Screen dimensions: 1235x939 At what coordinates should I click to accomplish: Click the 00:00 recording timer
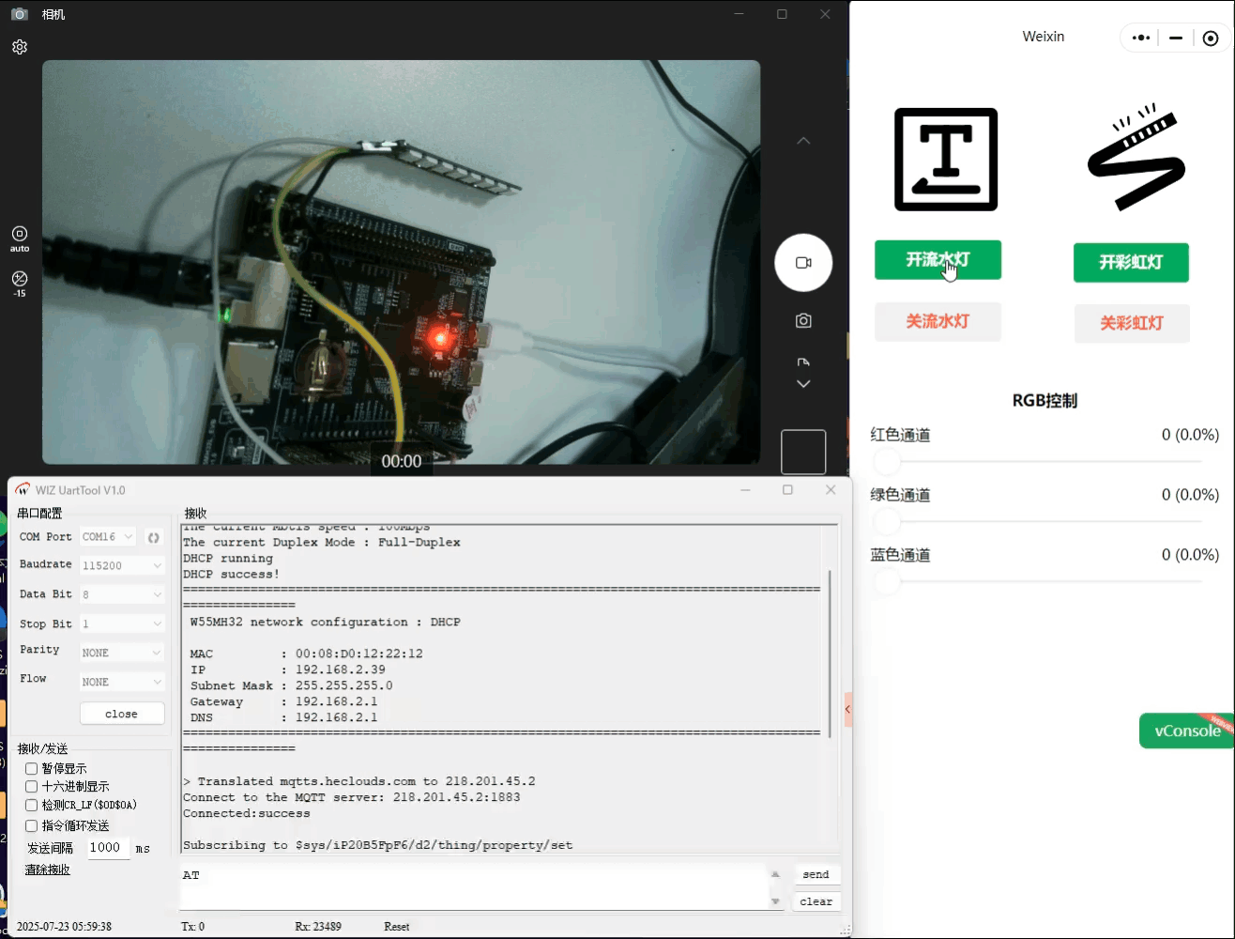point(402,461)
